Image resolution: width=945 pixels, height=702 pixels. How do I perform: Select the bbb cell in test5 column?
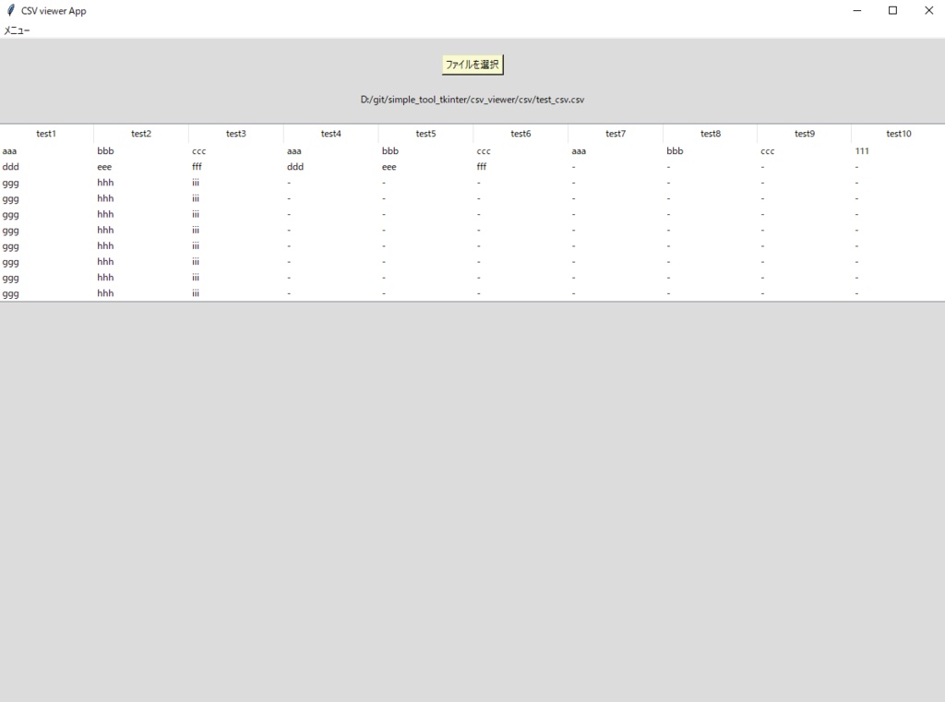pyautogui.click(x=390, y=151)
